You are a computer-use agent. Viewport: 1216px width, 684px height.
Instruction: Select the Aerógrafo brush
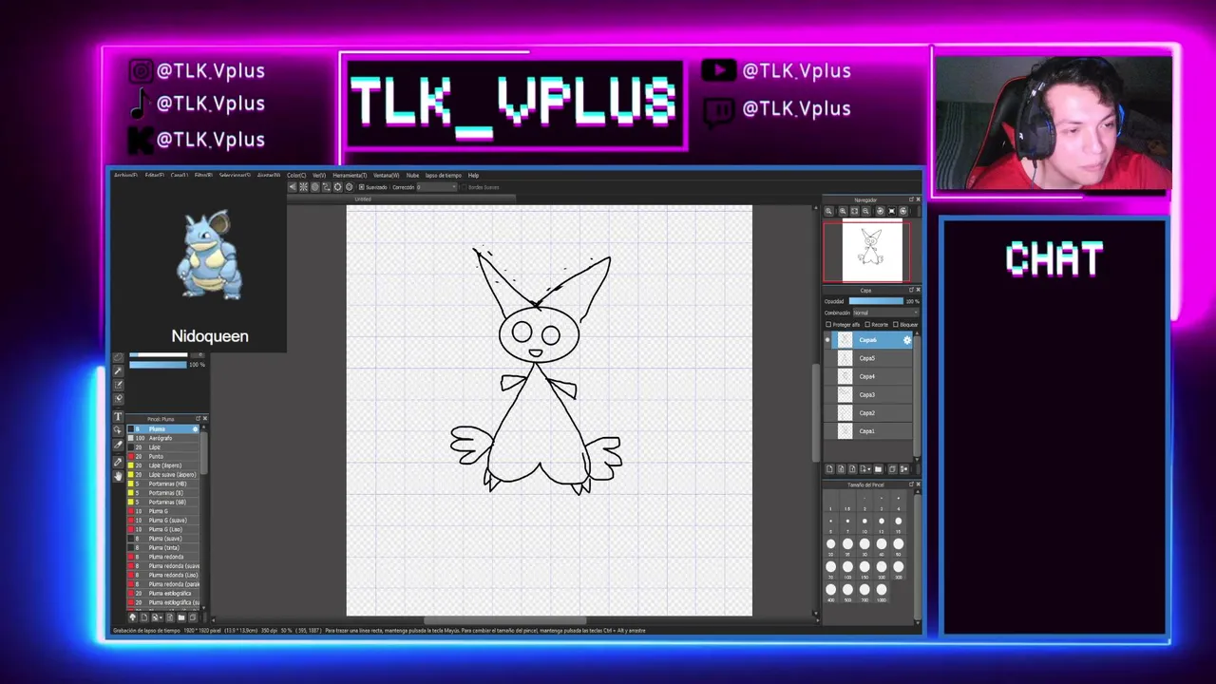[164, 438]
